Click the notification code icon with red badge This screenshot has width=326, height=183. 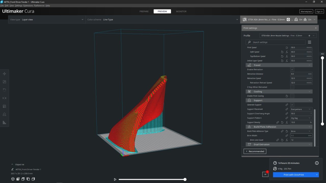click(x=265, y=174)
